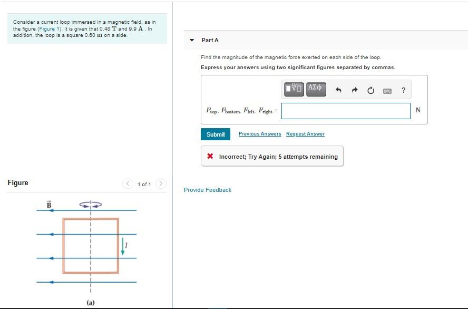Redo the last answer edit
468x309 pixels.
[354, 90]
